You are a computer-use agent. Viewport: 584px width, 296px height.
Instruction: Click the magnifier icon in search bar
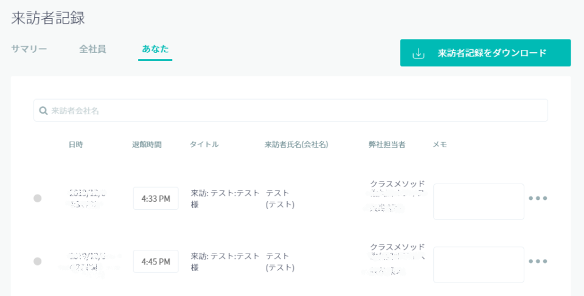click(43, 111)
